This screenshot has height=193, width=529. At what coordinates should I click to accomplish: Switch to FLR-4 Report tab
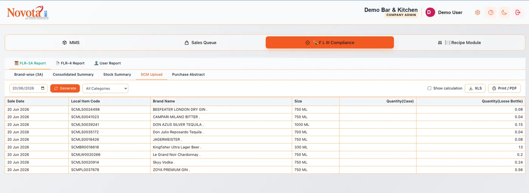pos(70,63)
